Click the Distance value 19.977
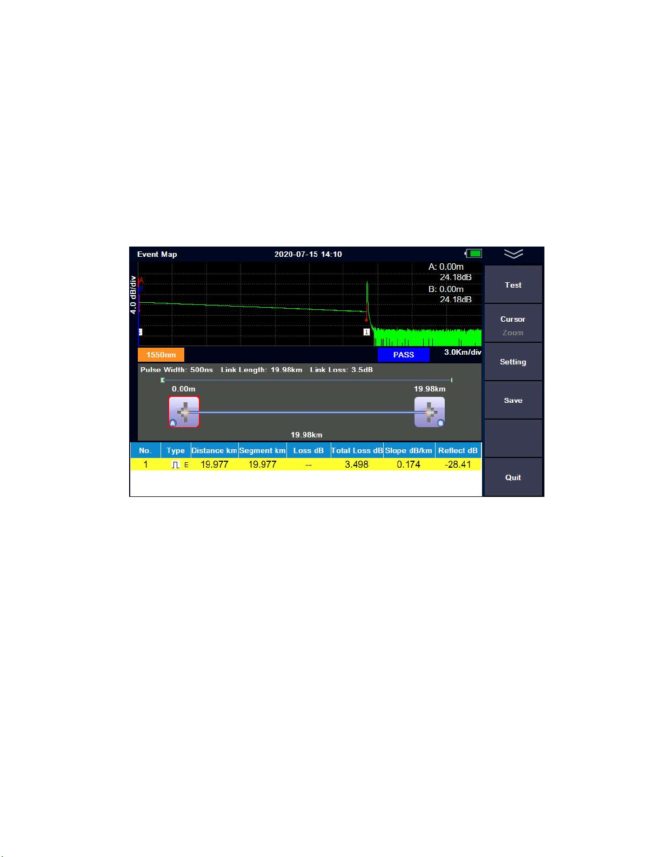This screenshot has height=857, width=662. pos(215,464)
